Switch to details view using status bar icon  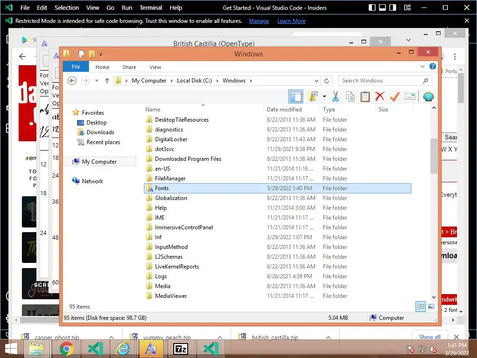(421, 307)
